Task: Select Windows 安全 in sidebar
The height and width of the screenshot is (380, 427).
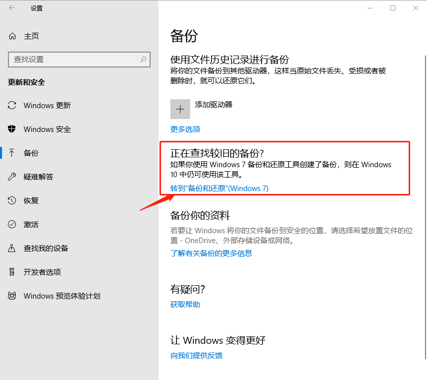Action: (x=47, y=129)
